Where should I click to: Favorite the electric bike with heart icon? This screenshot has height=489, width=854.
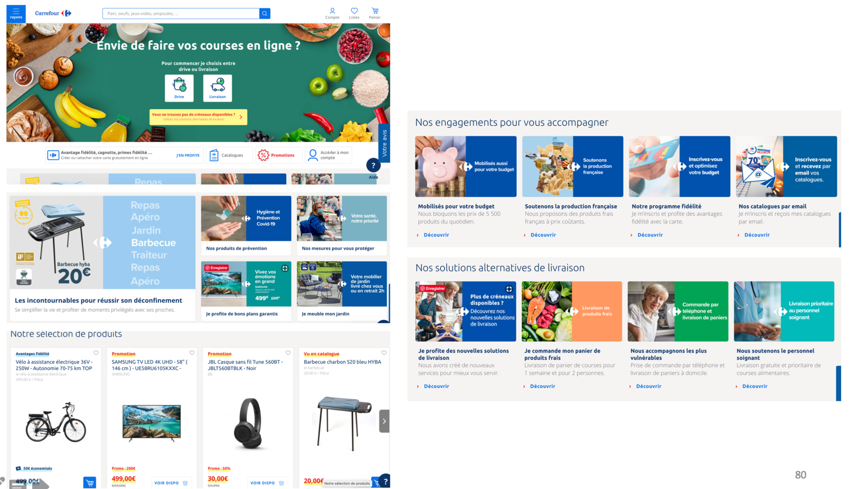click(x=96, y=352)
